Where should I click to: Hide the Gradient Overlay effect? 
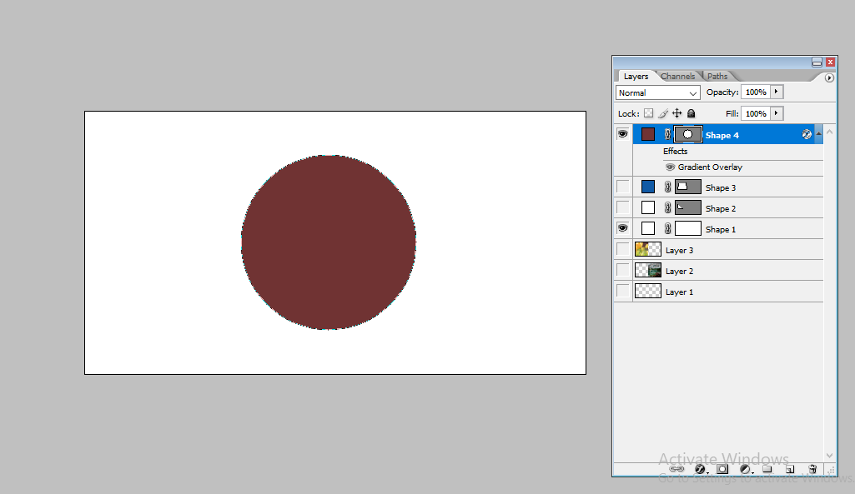670,167
